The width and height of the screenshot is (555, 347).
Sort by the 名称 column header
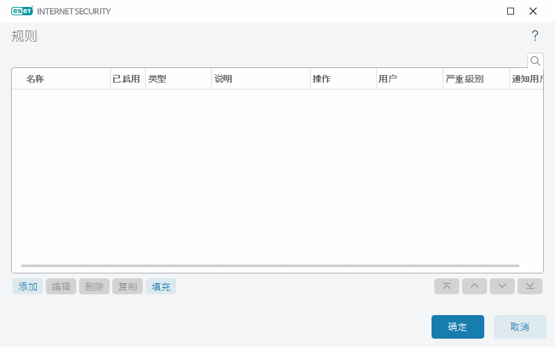[61, 78]
